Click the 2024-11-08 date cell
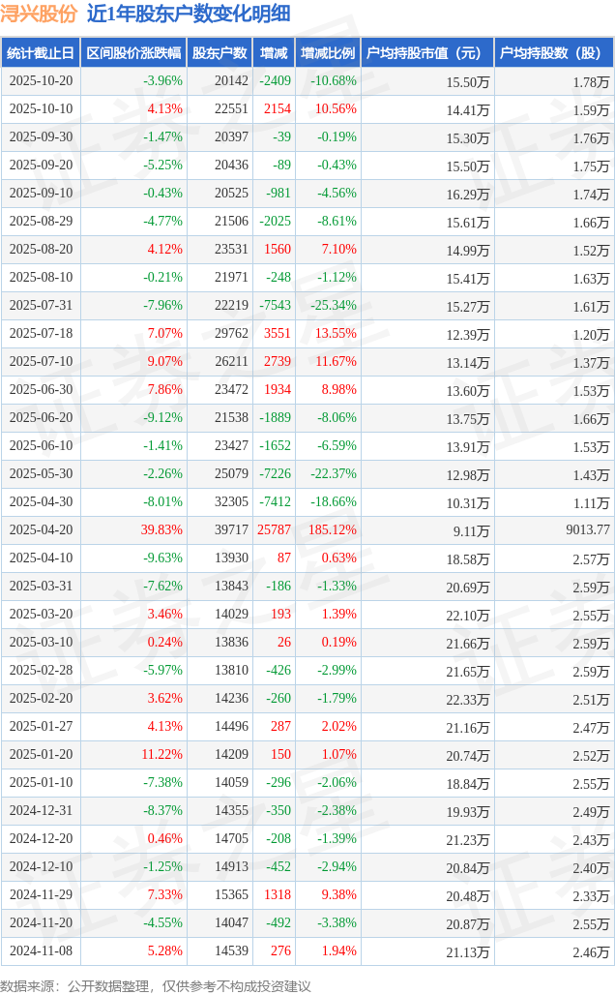The height and width of the screenshot is (995, 615). coord(41,950)
